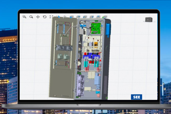
Task: Select the blue section plane tool
Action: tap(58, 17)
